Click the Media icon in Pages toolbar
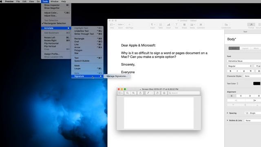Screen dimensions: 261x147 click(192, 24)
